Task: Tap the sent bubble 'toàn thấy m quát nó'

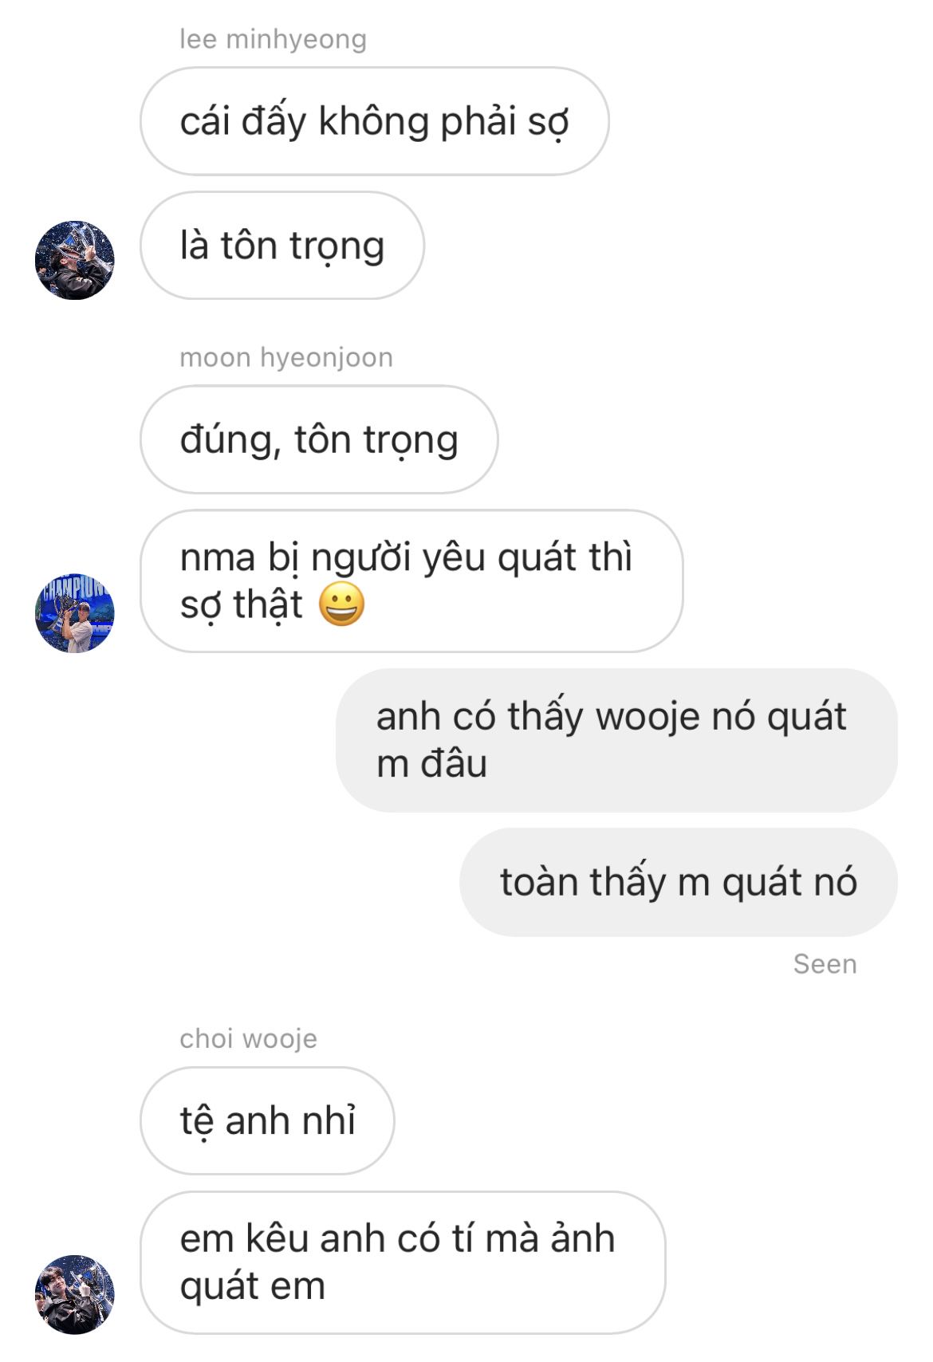Action: point(679,882)
